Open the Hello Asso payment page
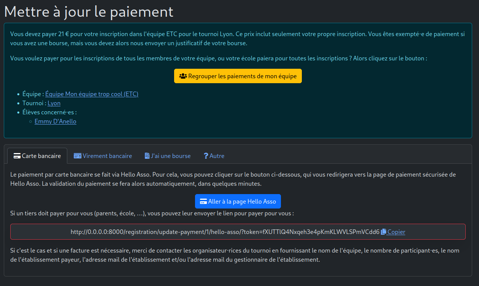 pyautogui.click(x=238, y=201)
